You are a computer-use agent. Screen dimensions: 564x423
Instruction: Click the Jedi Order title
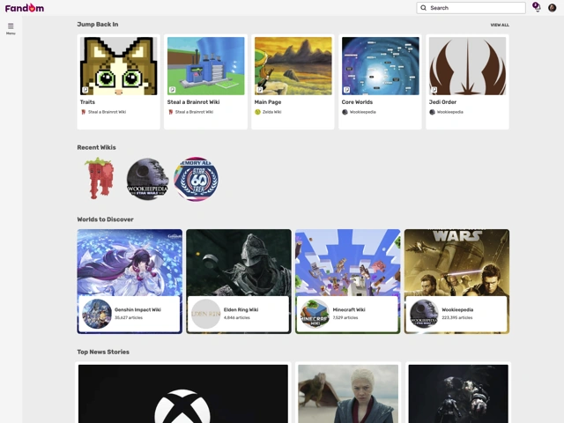(442, 102)
